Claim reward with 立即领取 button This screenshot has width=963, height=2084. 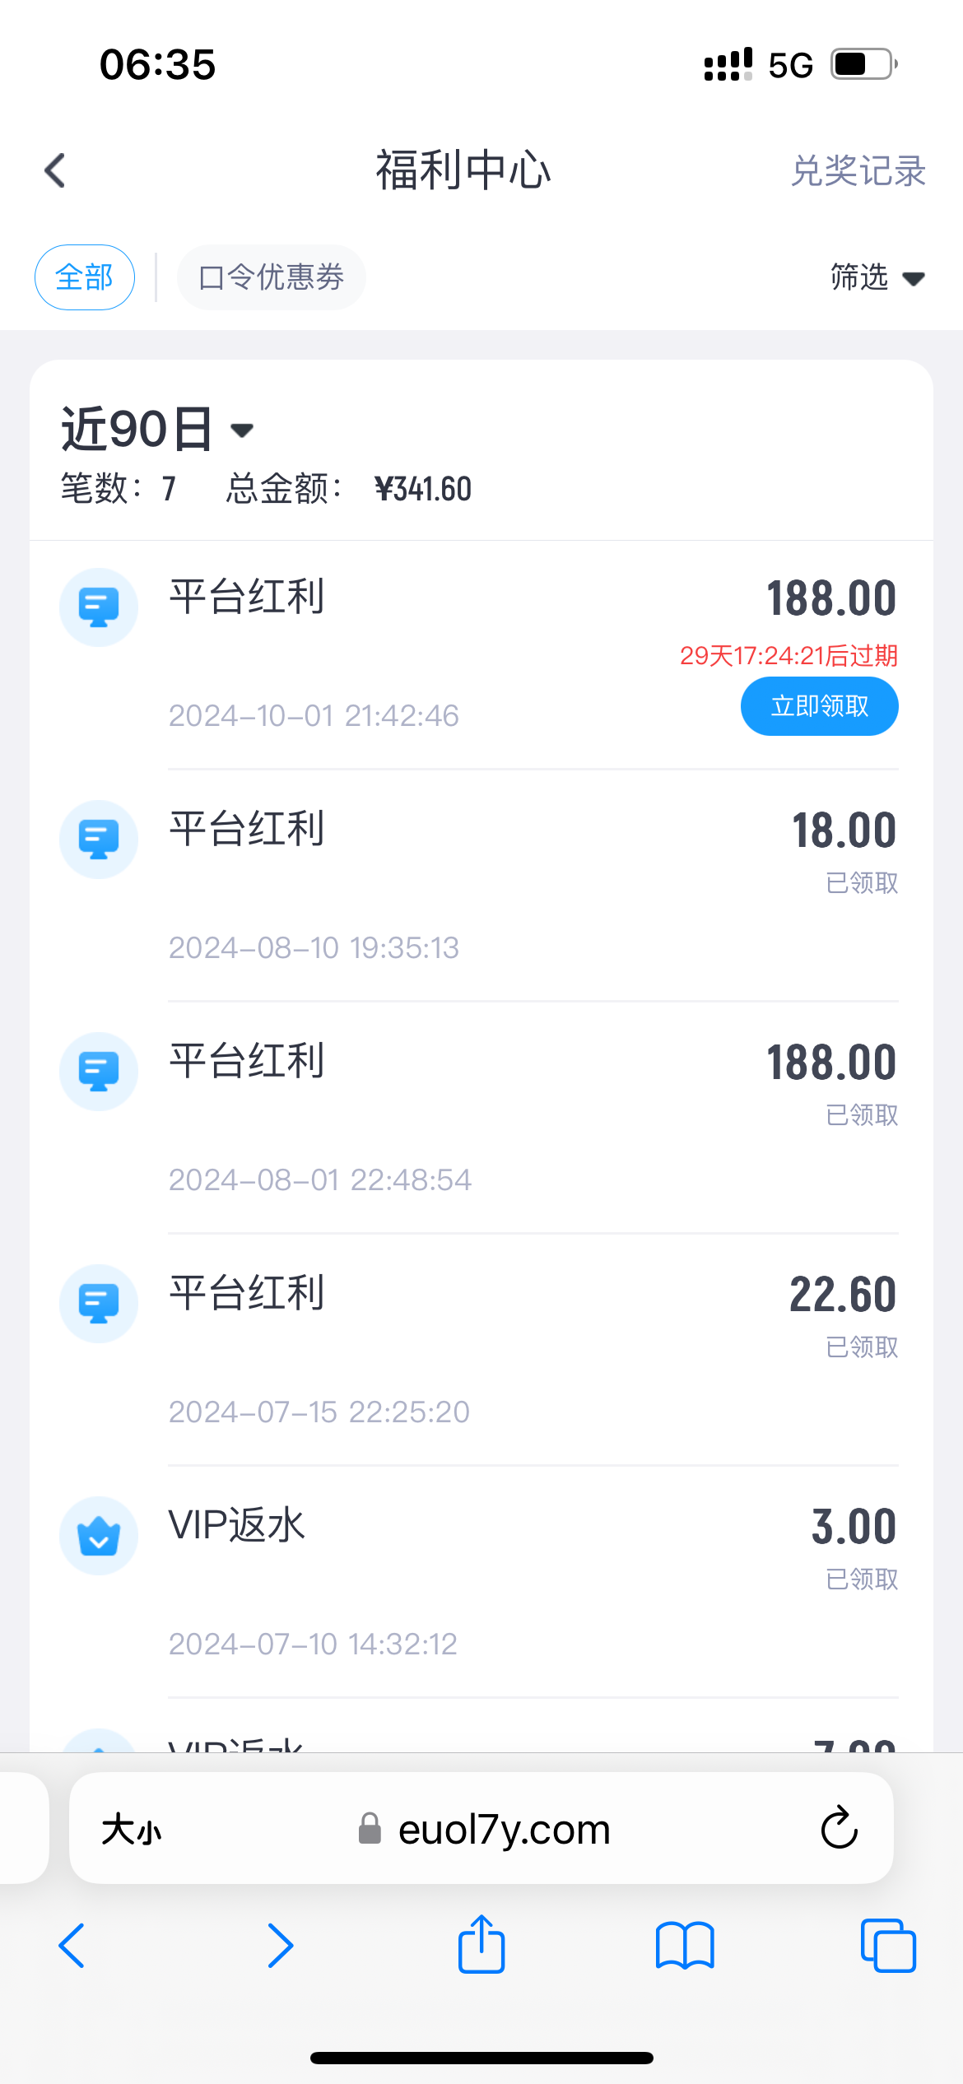point(819,706)
